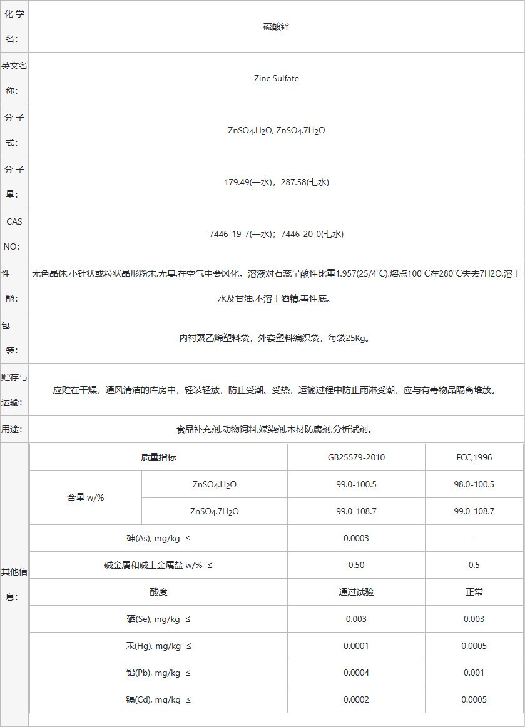The width and height of the screenshot is (525, 727).
Task: Click the '分子量:' row label
Action: point(14,182)
